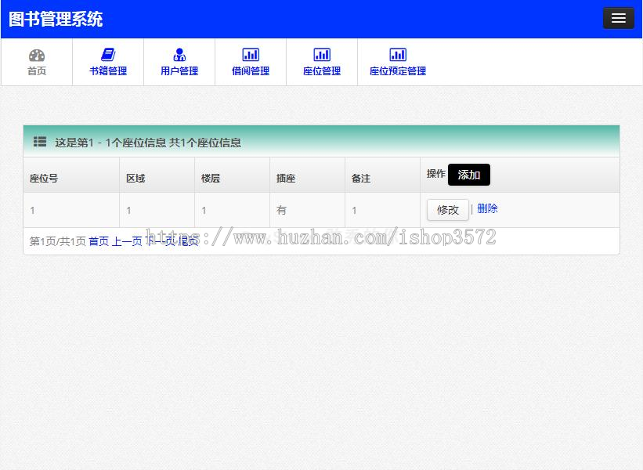Screen dimensions: 643x470
Task: Select 借阅管理 nav label
Action: pyautogui.click(x=251, y=71)
